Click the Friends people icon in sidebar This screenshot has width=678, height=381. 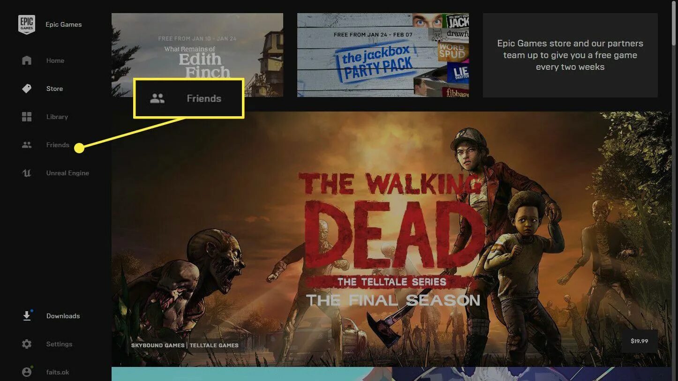[27, 145]
